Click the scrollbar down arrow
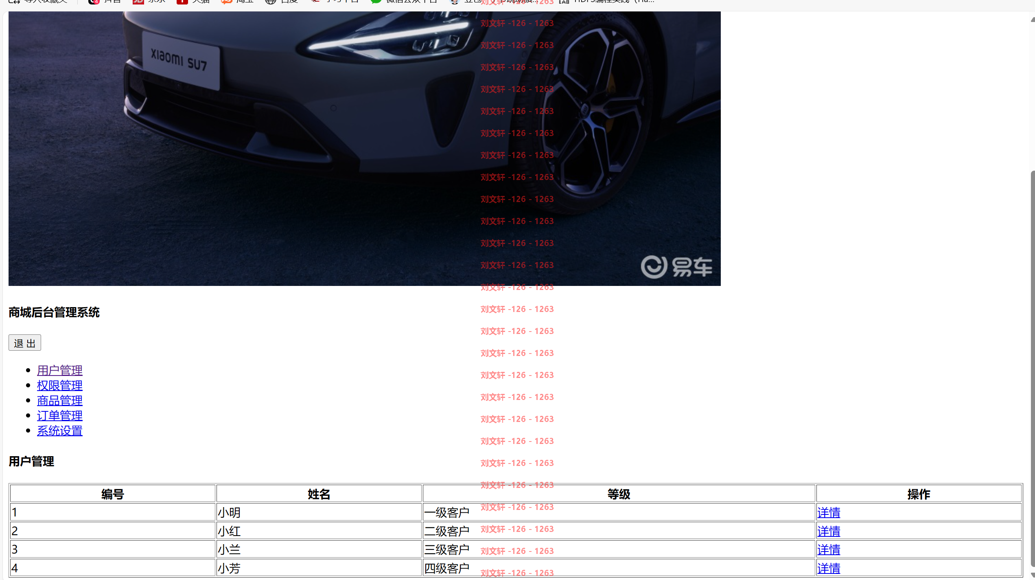This screenshot has height=580, width=1035. click(x=1033, y=575)
